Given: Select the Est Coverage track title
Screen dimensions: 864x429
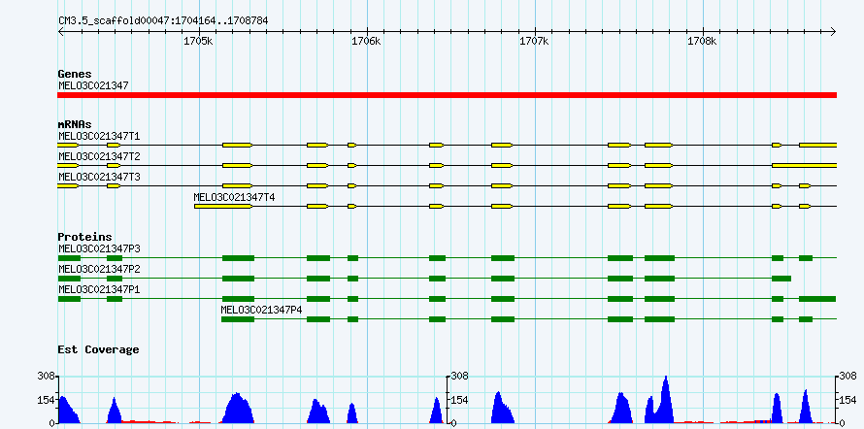Looking at the screenshot, I should click(x=98, y=349).
